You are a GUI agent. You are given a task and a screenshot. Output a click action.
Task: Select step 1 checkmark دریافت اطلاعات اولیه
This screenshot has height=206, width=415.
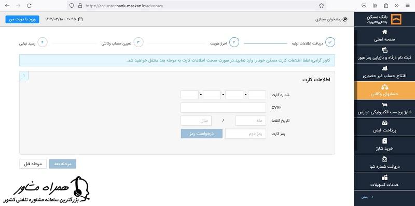pos(330,42)
